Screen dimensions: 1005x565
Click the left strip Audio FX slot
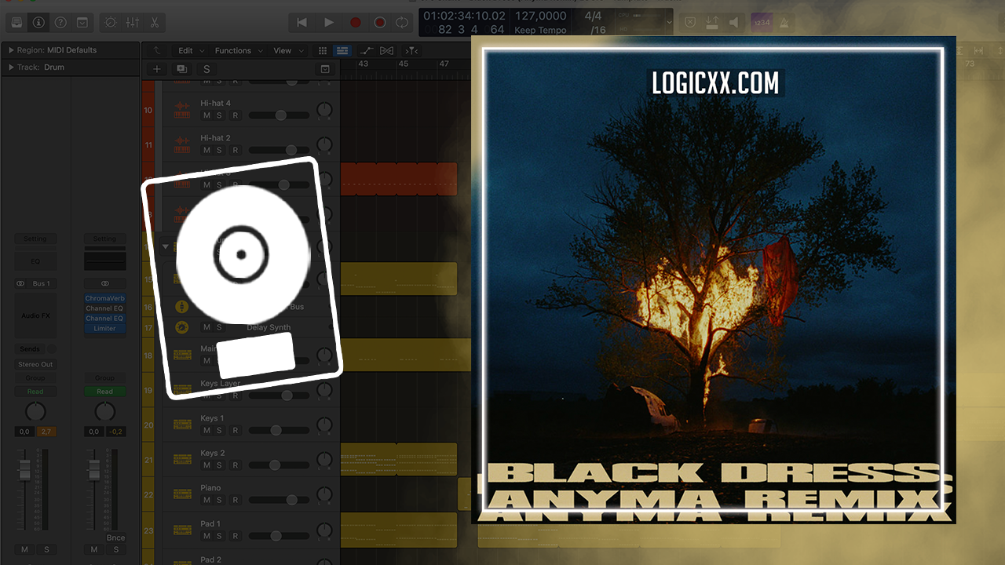click(x=35, y=316)
